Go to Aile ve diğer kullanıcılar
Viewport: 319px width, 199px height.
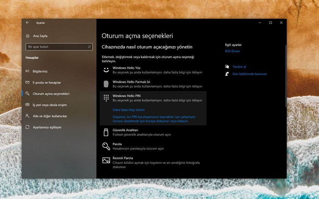50,116
